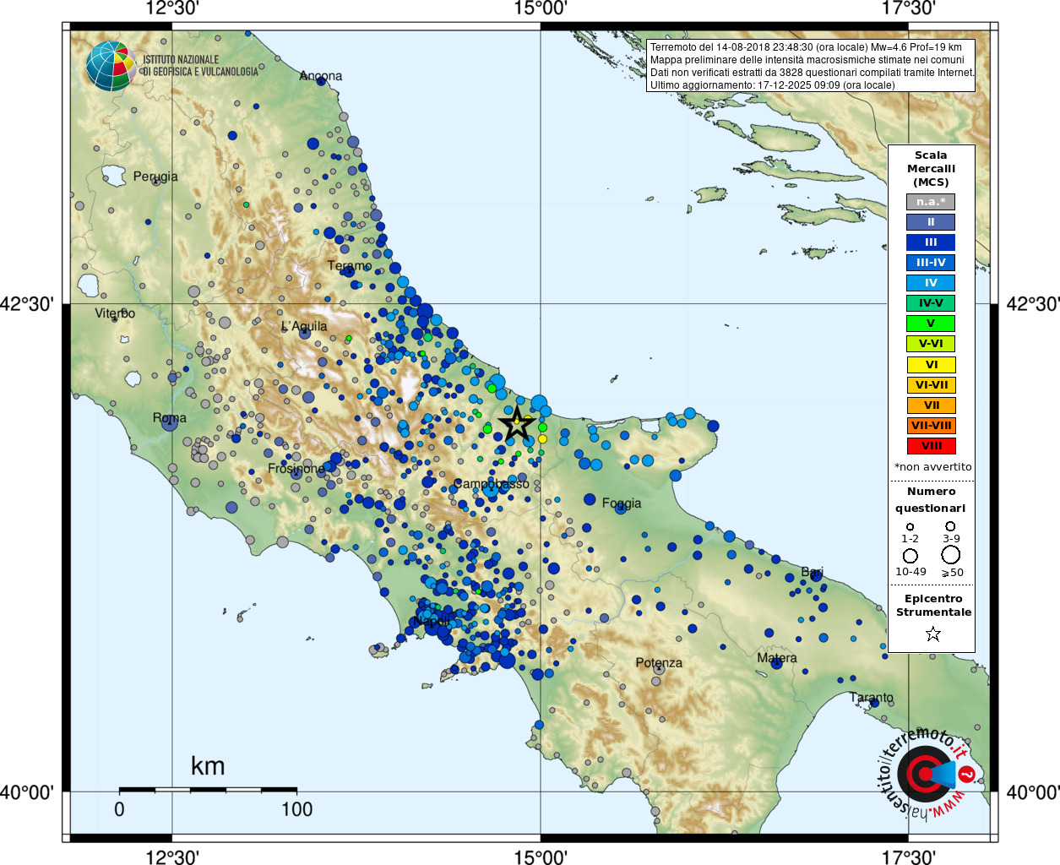Select the intensity IV legend swatch

931,283
